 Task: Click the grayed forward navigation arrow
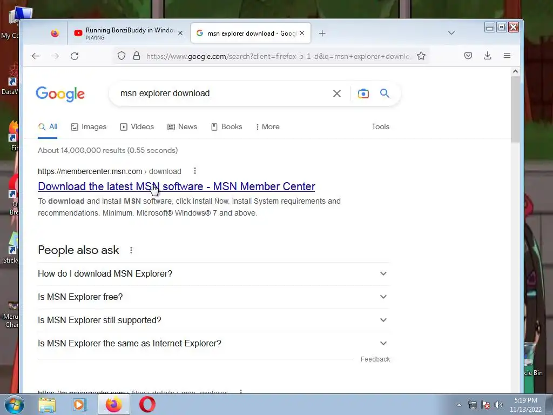click(x=55, y=56)
